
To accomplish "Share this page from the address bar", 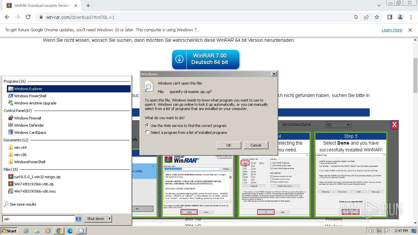I will (366, 17).
